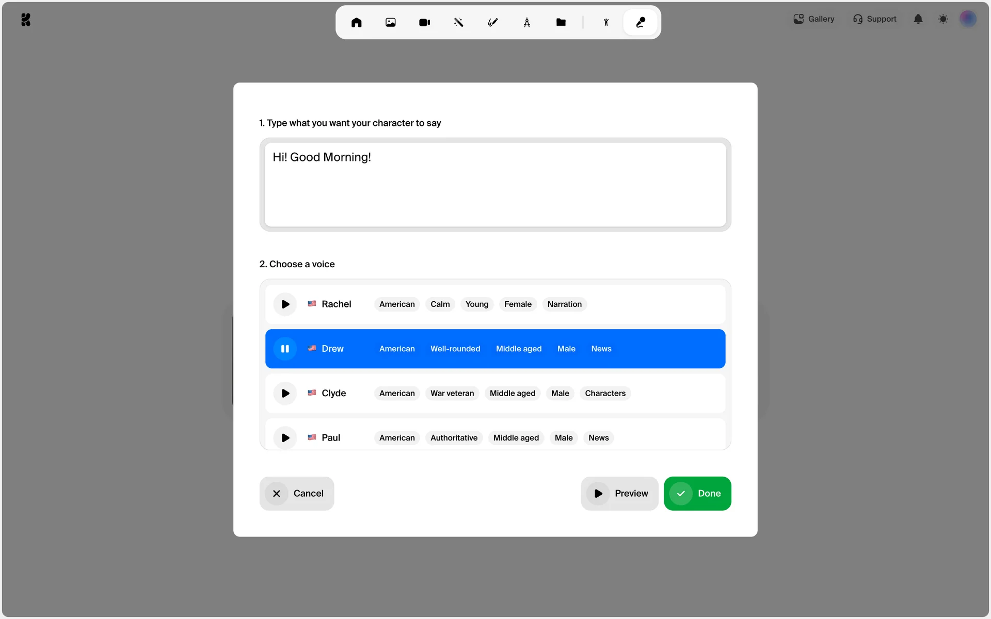Play Paul voice sample
The height and width of the screenshot is (619, 991).
point(285,437)
